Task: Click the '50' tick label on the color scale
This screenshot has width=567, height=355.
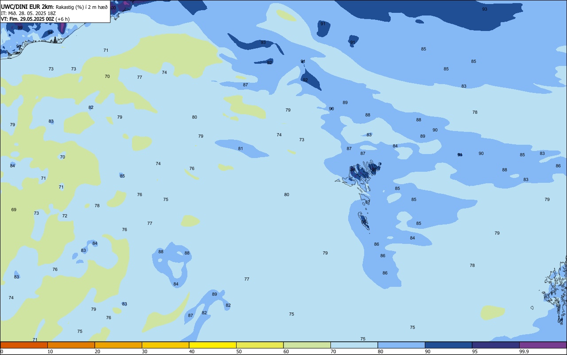Action: click(x=239, y=351)
